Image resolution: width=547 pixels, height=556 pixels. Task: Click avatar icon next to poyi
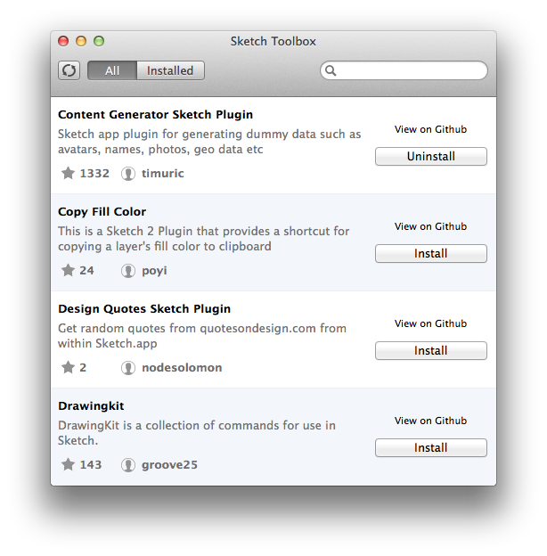coord(128,271)
